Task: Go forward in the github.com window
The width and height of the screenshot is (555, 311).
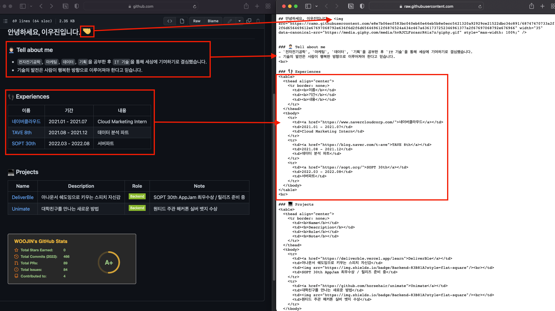Action: point(52,6)
